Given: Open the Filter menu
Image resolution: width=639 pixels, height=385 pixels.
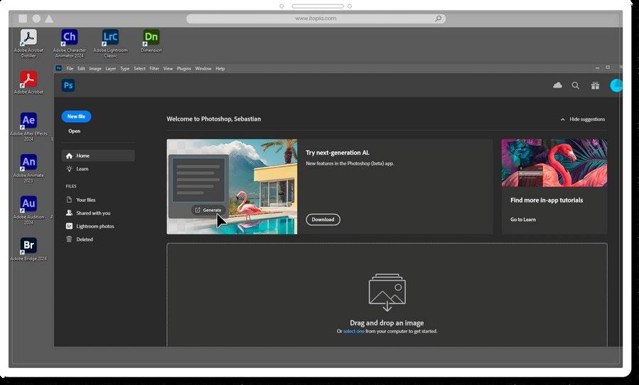Looking at the screenshot, I should tap(154, 68).
